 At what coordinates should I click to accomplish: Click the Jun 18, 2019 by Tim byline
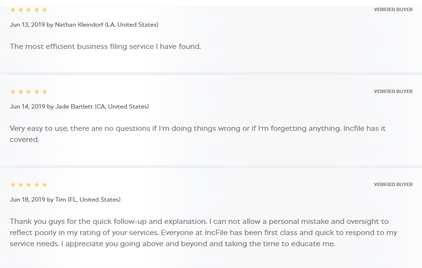[65, 200]
